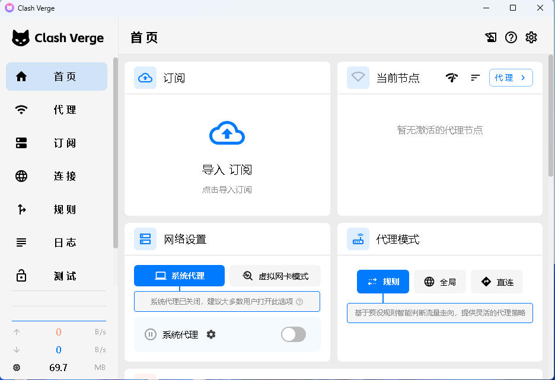Click the main page vertical scrollbar

pyautogui.click(x=551, y=119)
